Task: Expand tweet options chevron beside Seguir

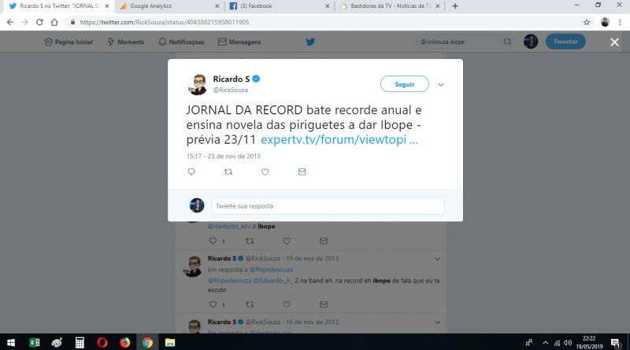Action: tap(441, 85)
